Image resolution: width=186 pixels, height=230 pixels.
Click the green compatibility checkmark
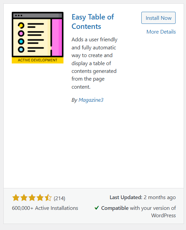point(97,208)
